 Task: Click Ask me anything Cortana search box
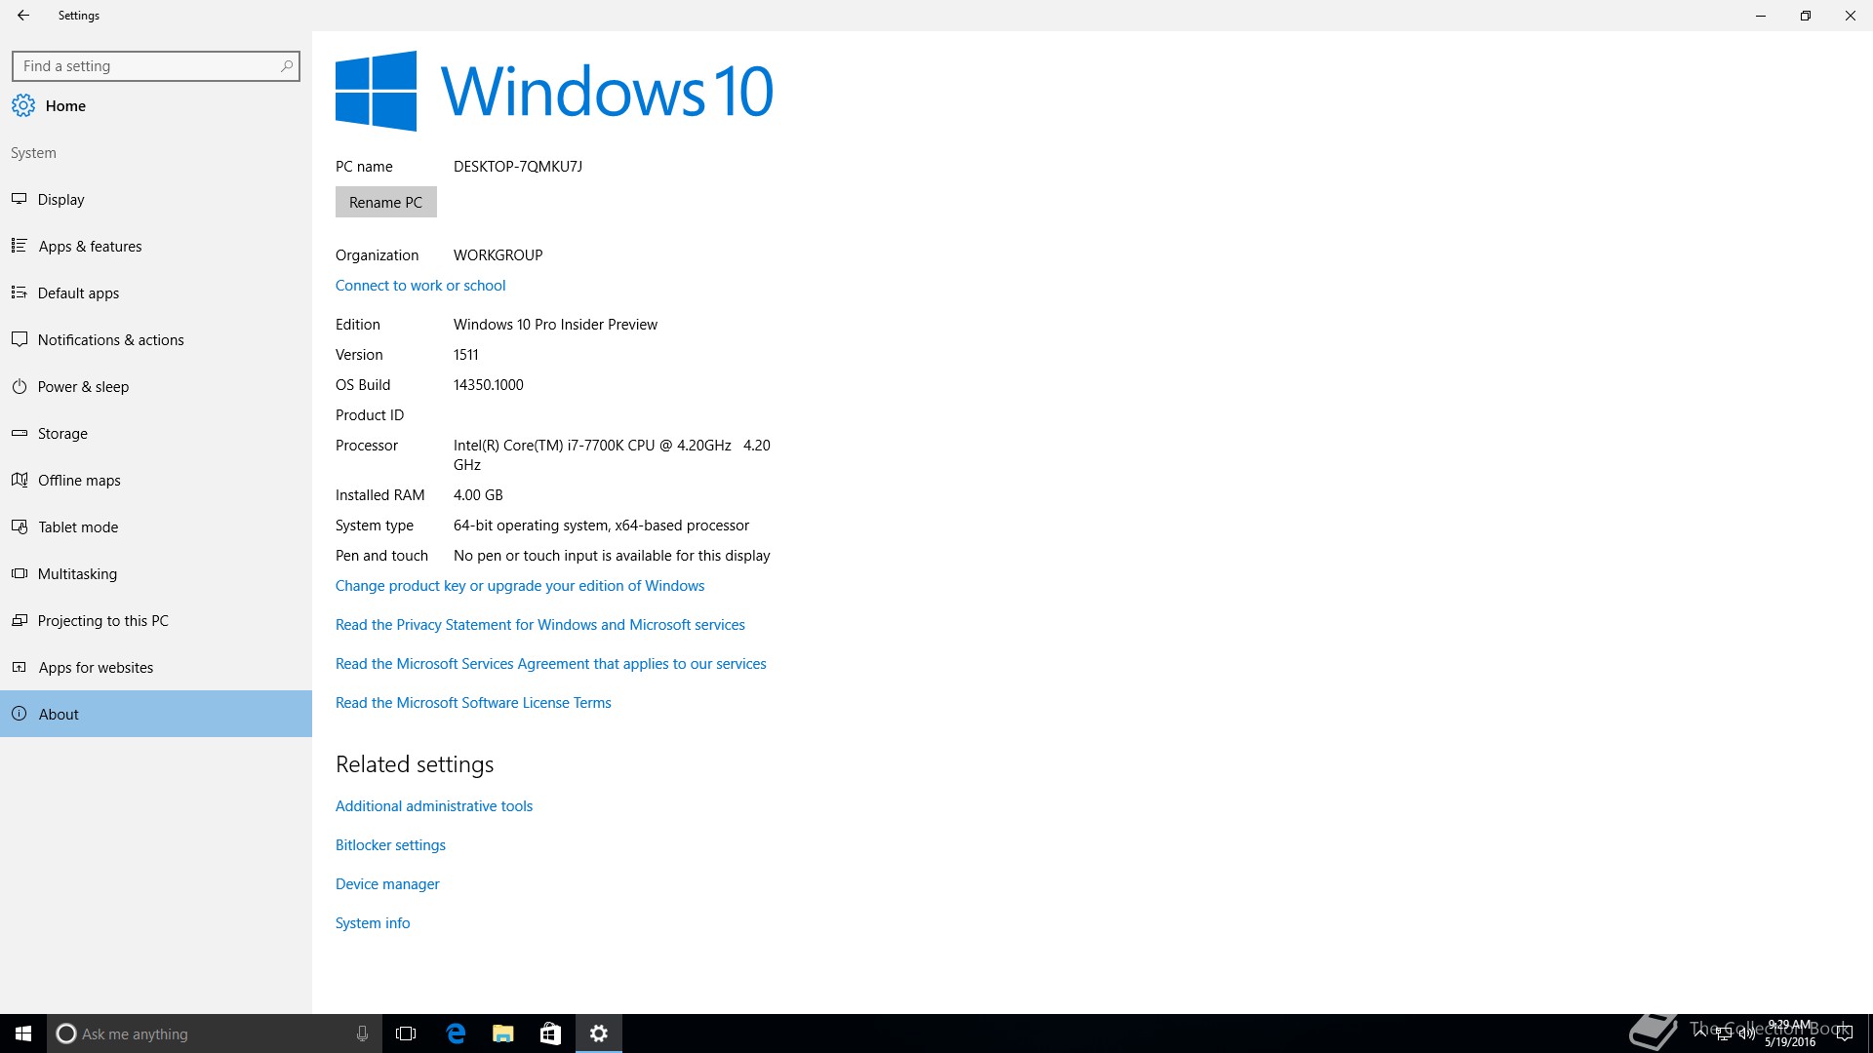tap(205, 1033)
